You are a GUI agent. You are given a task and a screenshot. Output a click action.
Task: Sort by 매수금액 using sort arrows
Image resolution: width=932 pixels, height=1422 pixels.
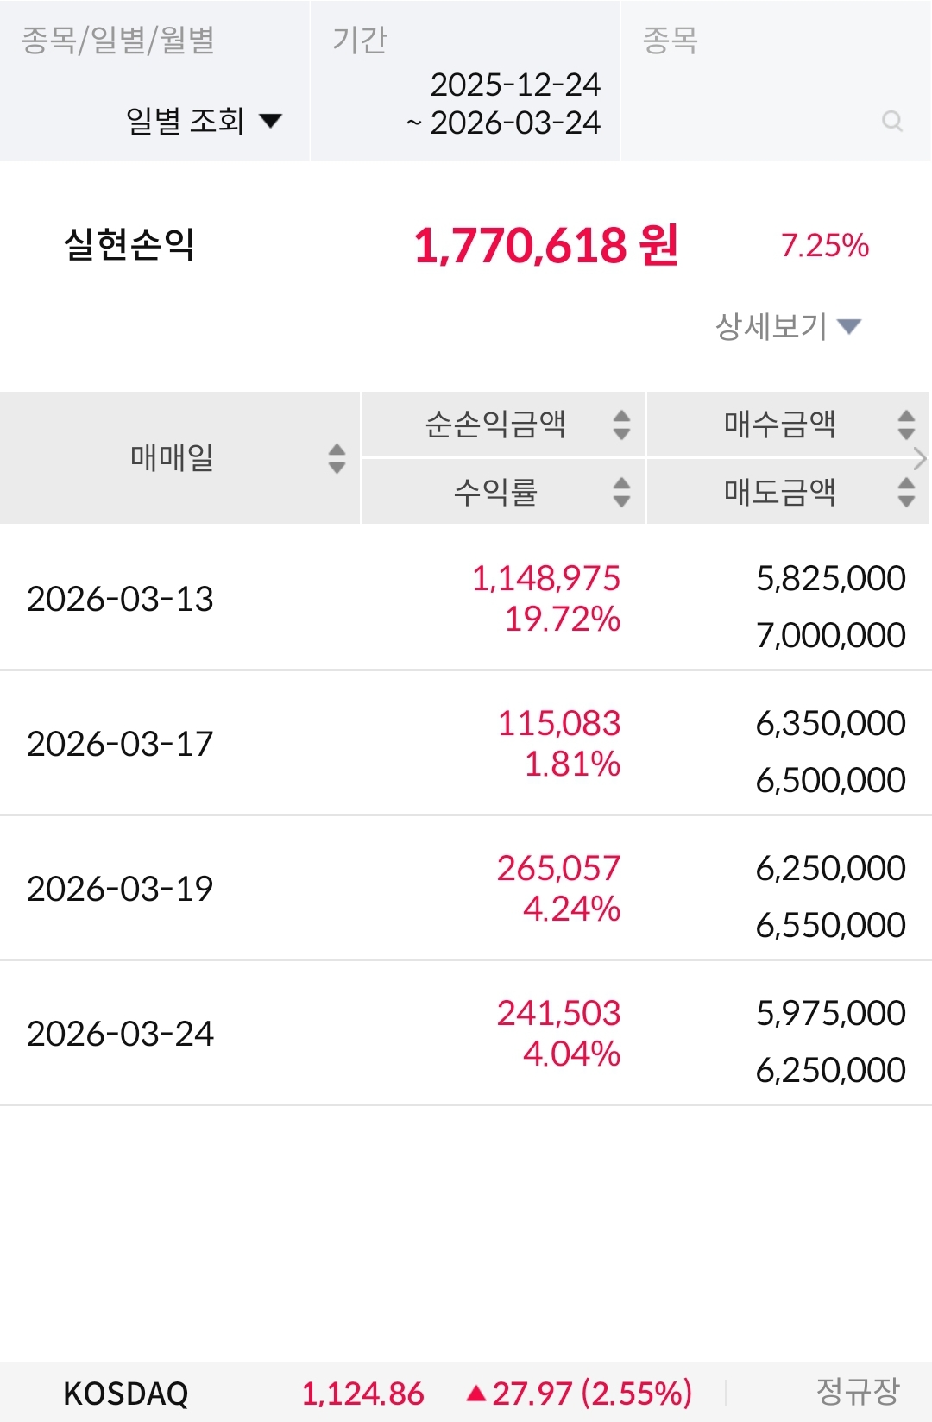click(906, 424)
